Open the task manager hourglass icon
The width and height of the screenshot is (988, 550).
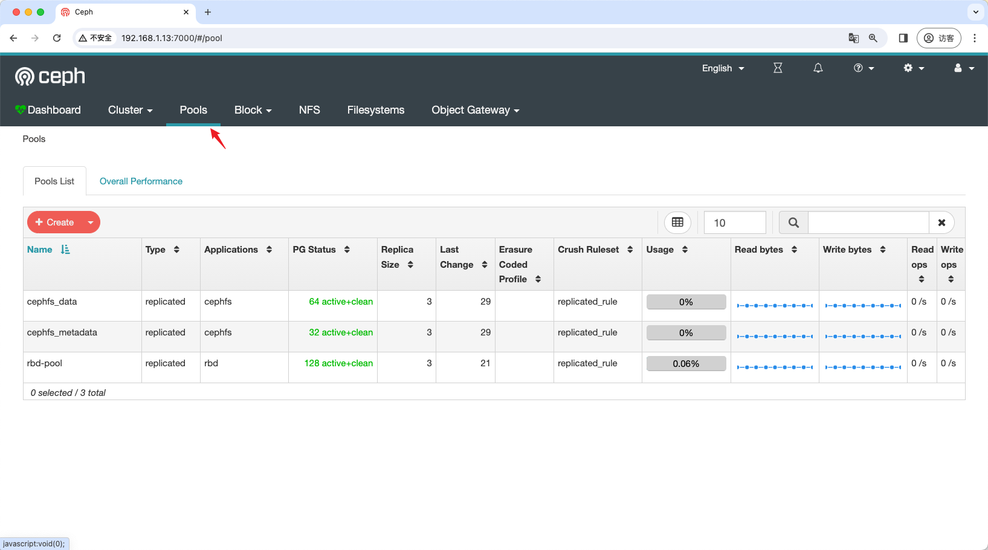coord(778,68)
